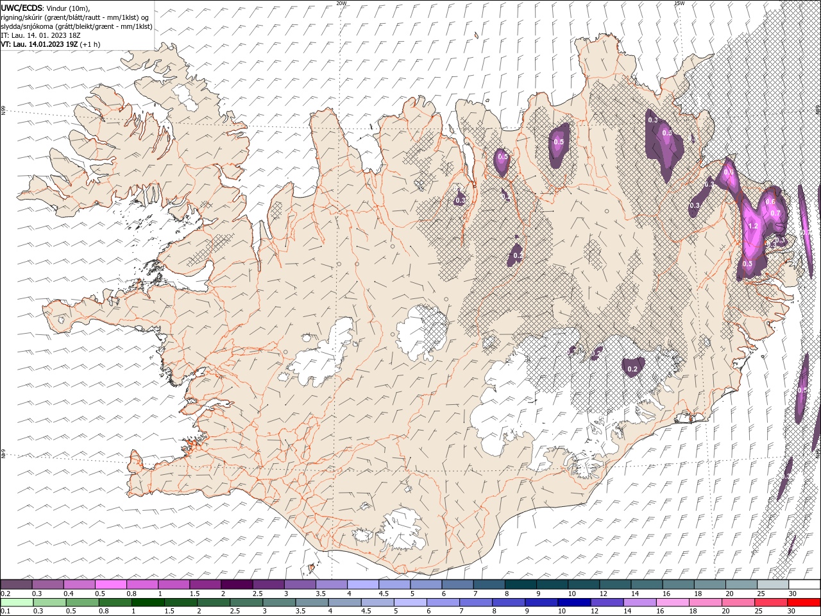Click the UWC/ECDS title text
The height and width of the screenshot is (616, 821).
[x=22, y=8]
